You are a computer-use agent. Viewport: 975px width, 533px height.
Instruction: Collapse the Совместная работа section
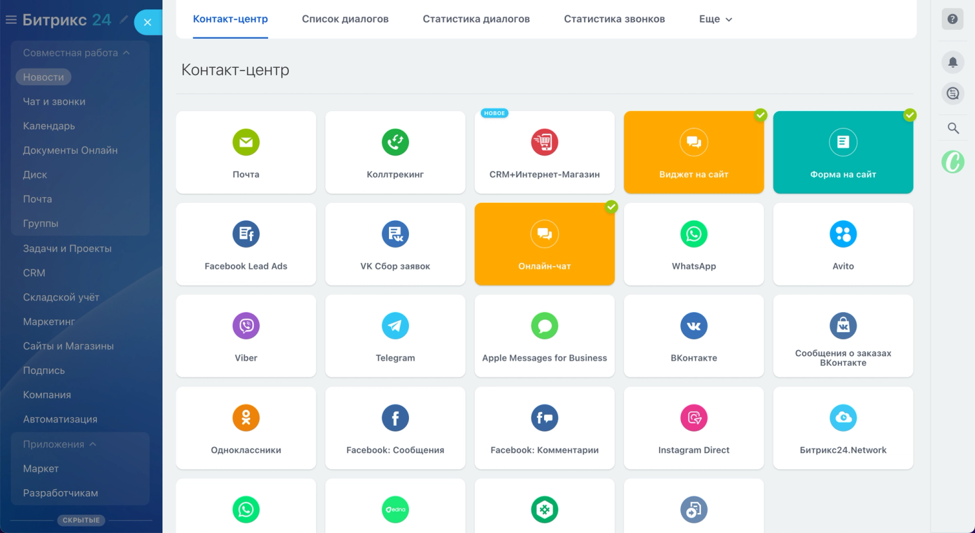point(76,53)
